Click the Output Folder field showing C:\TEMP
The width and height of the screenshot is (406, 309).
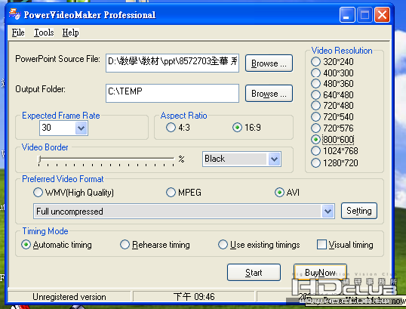(x=172, y=93)
